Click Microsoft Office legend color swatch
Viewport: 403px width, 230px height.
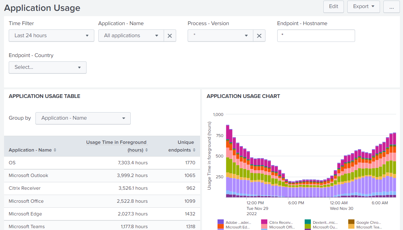(264, 227)
